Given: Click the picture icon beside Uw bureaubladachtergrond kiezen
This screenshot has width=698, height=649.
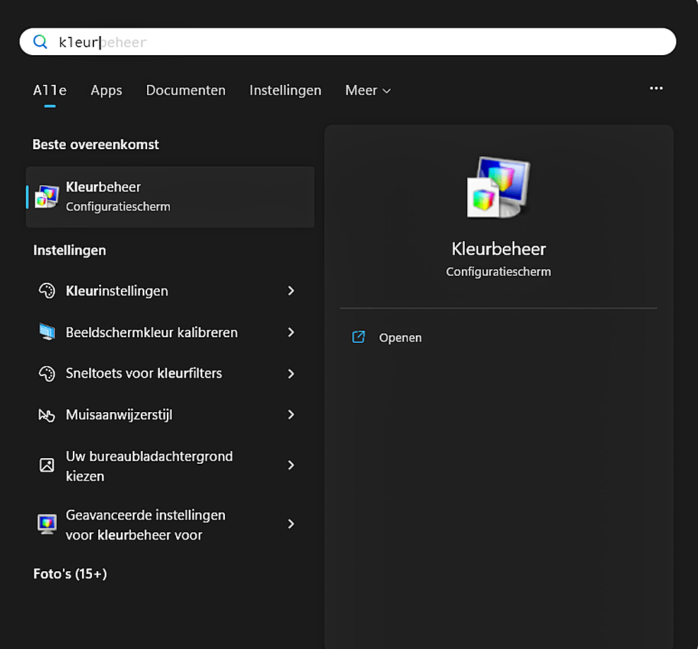Looking at the screenshot, I should pos(47,465).
